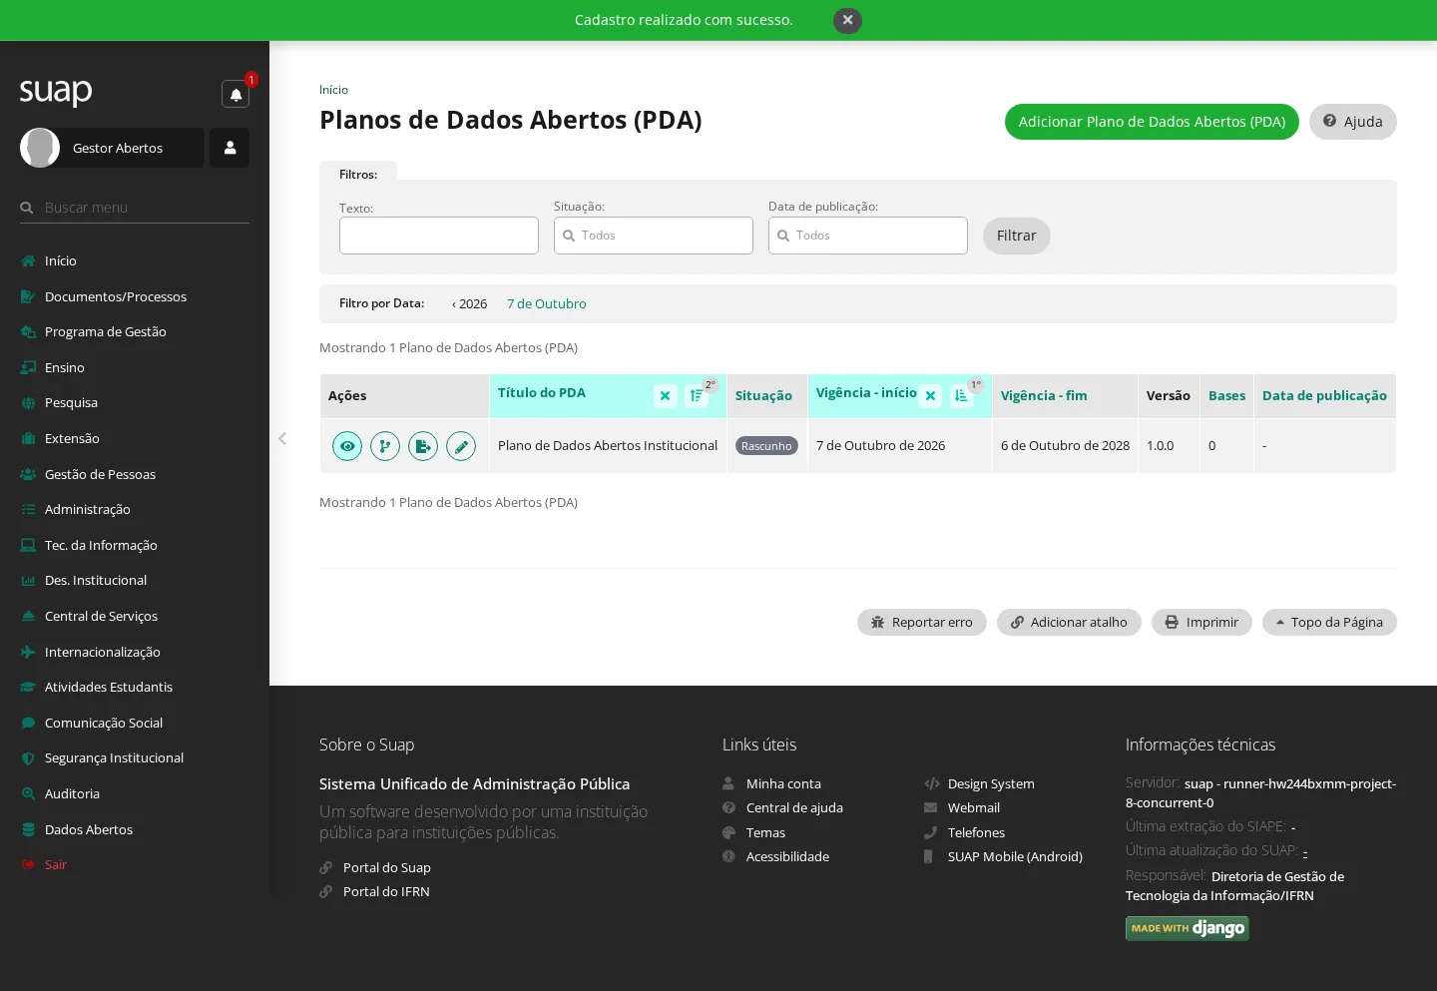Collapse the sidebar with the arrow handle
Viewport: 1437px width, 991px height.
(282, 438)
